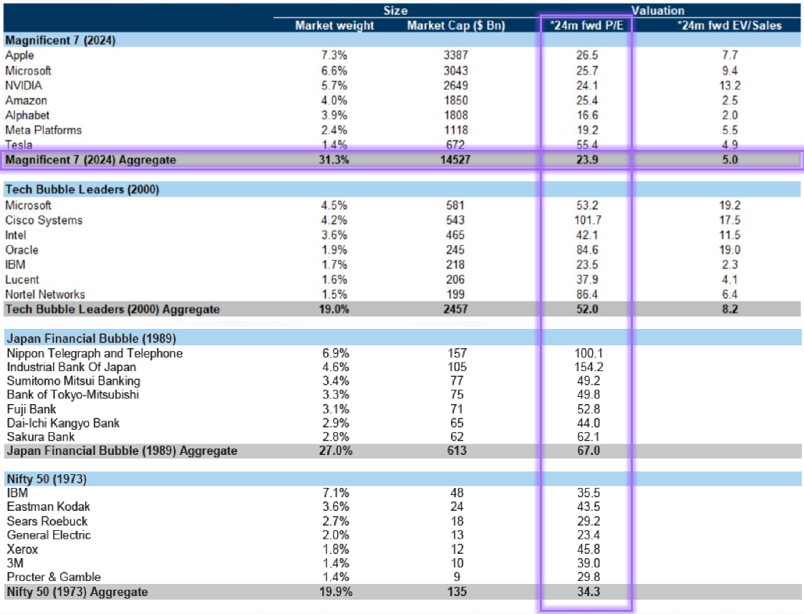Select the 'Lucent' row label

[x=22, y=280]
